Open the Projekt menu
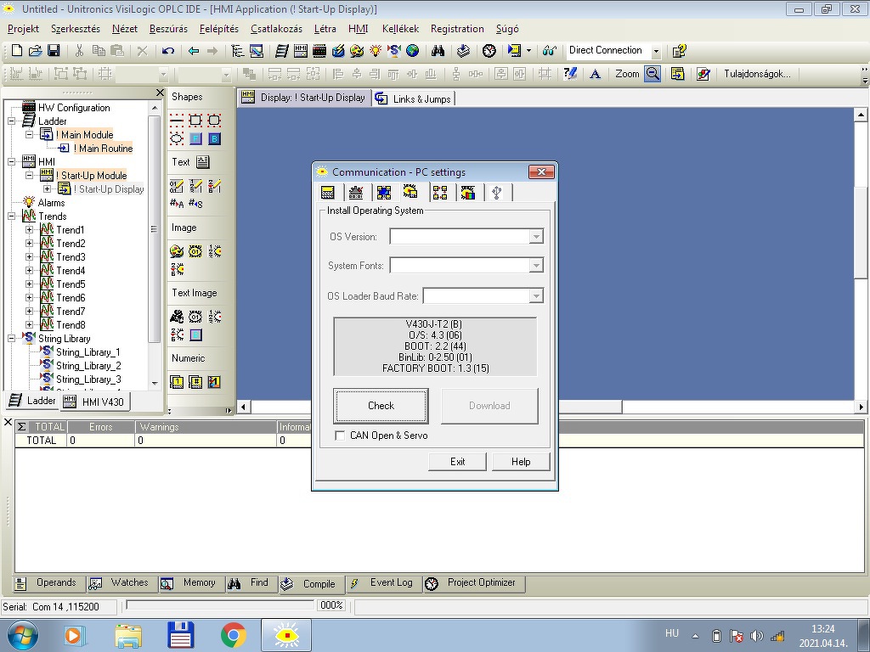The image size is (870, 652). point(23,29)
